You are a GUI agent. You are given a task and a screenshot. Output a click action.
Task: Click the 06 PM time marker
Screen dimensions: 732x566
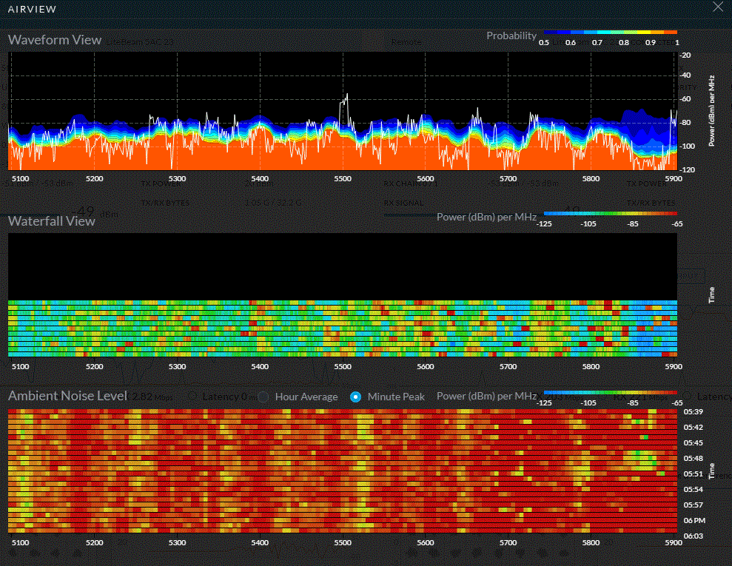pos(693,520)
